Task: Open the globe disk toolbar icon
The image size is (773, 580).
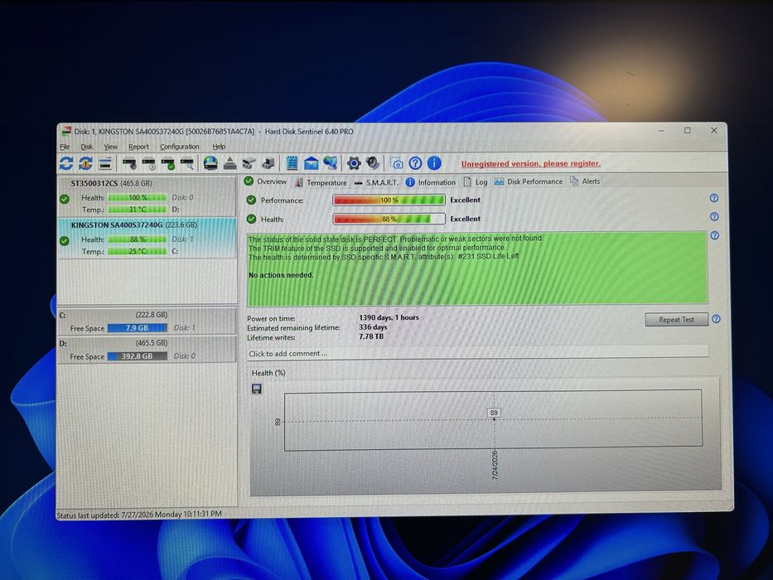Action: click(210, 163)
